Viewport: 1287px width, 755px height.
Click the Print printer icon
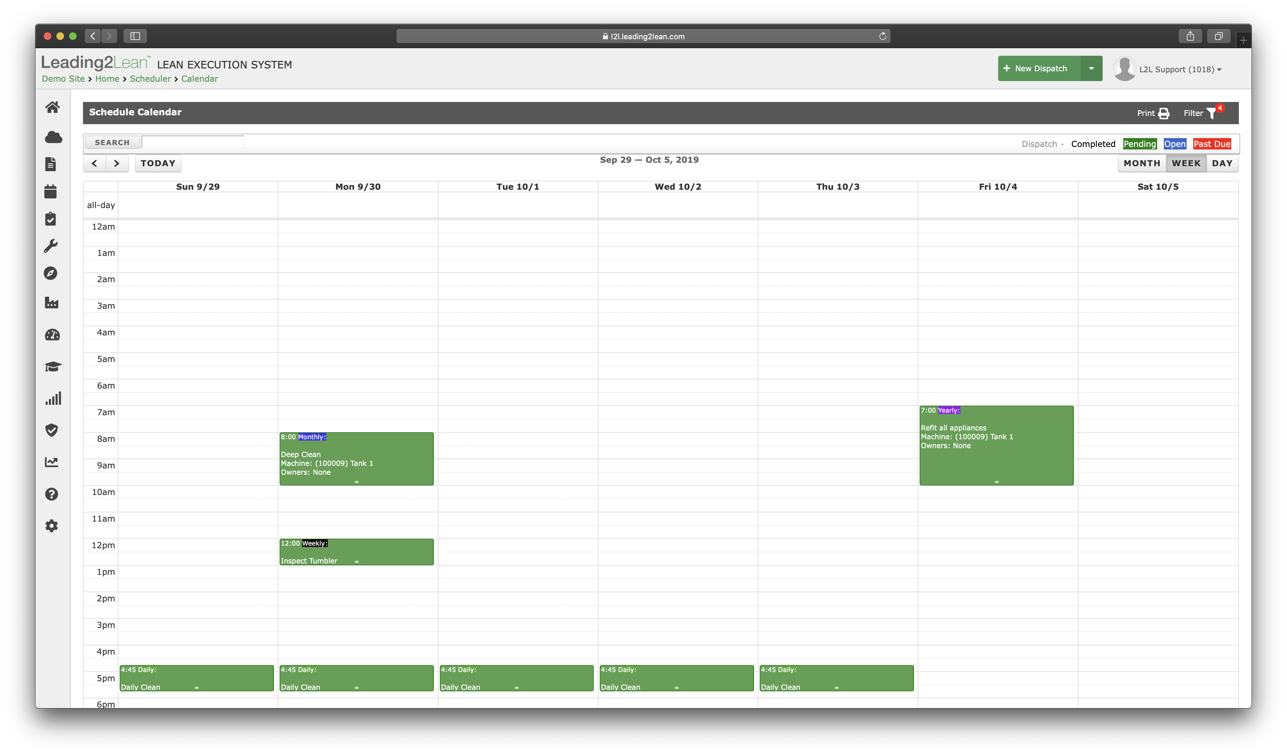1163,113
